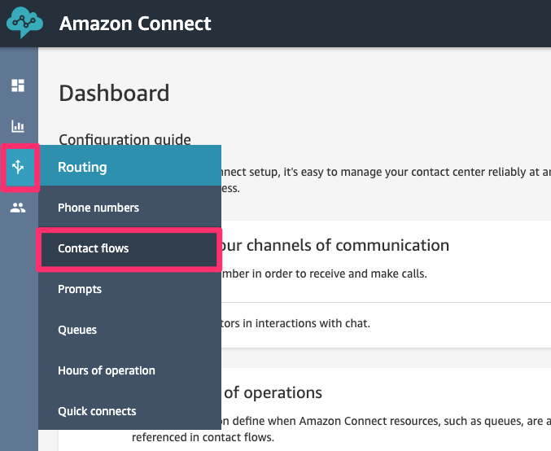
Task: Open the Metrics bar chart icon
Action: click(x=18, y=126)
